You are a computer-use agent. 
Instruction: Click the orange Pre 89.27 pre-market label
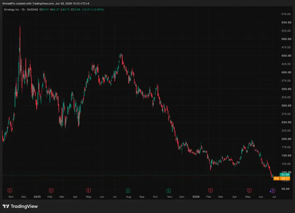point(282,178)
